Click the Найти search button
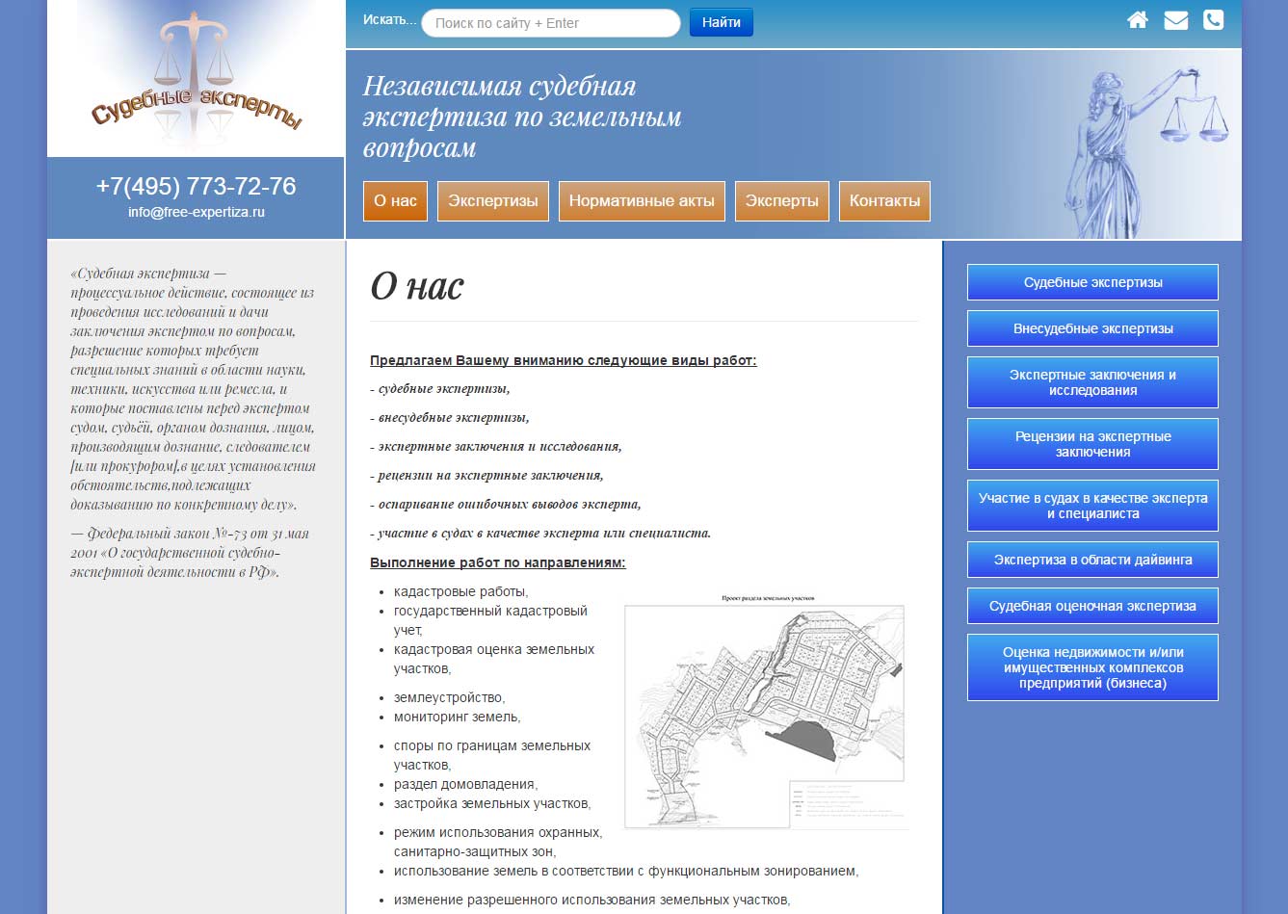 pos(722,22)
